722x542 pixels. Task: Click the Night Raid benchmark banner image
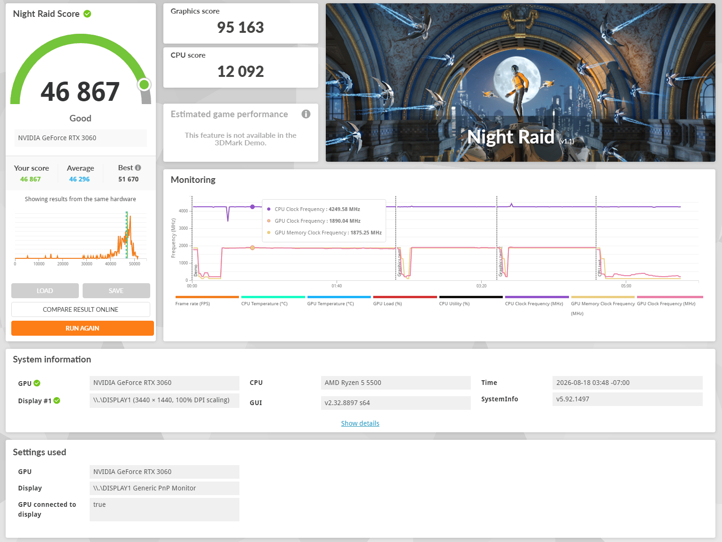(x=521, y=83)
